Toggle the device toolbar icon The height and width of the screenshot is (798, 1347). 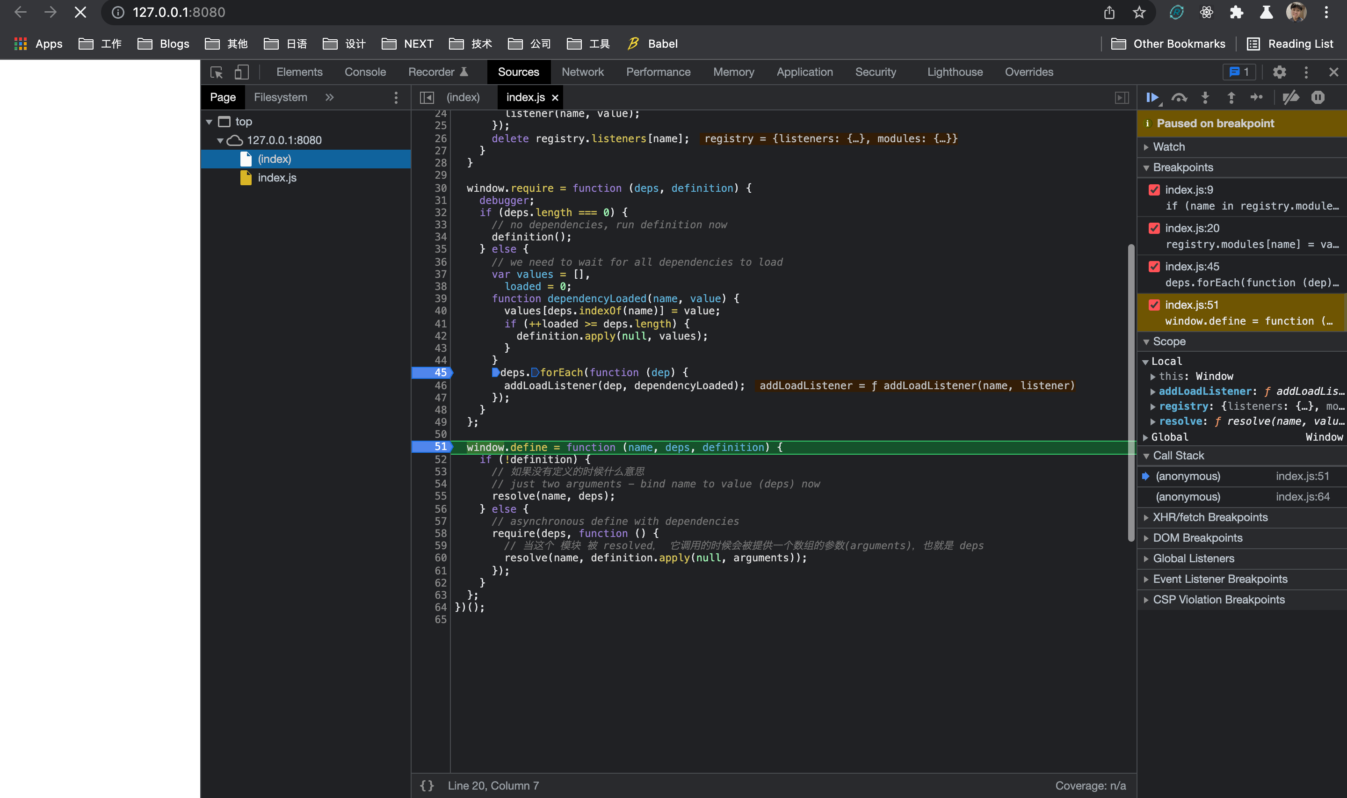click(241, 72)
